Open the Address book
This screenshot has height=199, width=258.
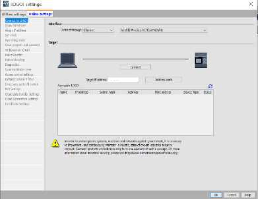tap(163, 80)
